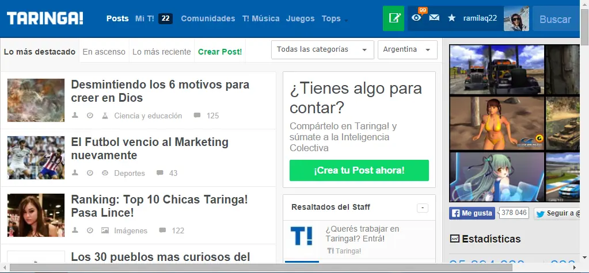Click the Imágenes category label

tap(131, 230)
